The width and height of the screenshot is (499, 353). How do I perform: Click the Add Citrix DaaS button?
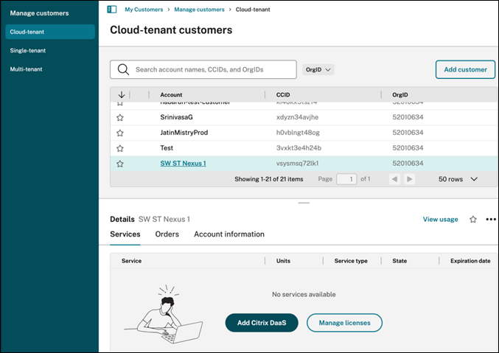tap(262, 323)
